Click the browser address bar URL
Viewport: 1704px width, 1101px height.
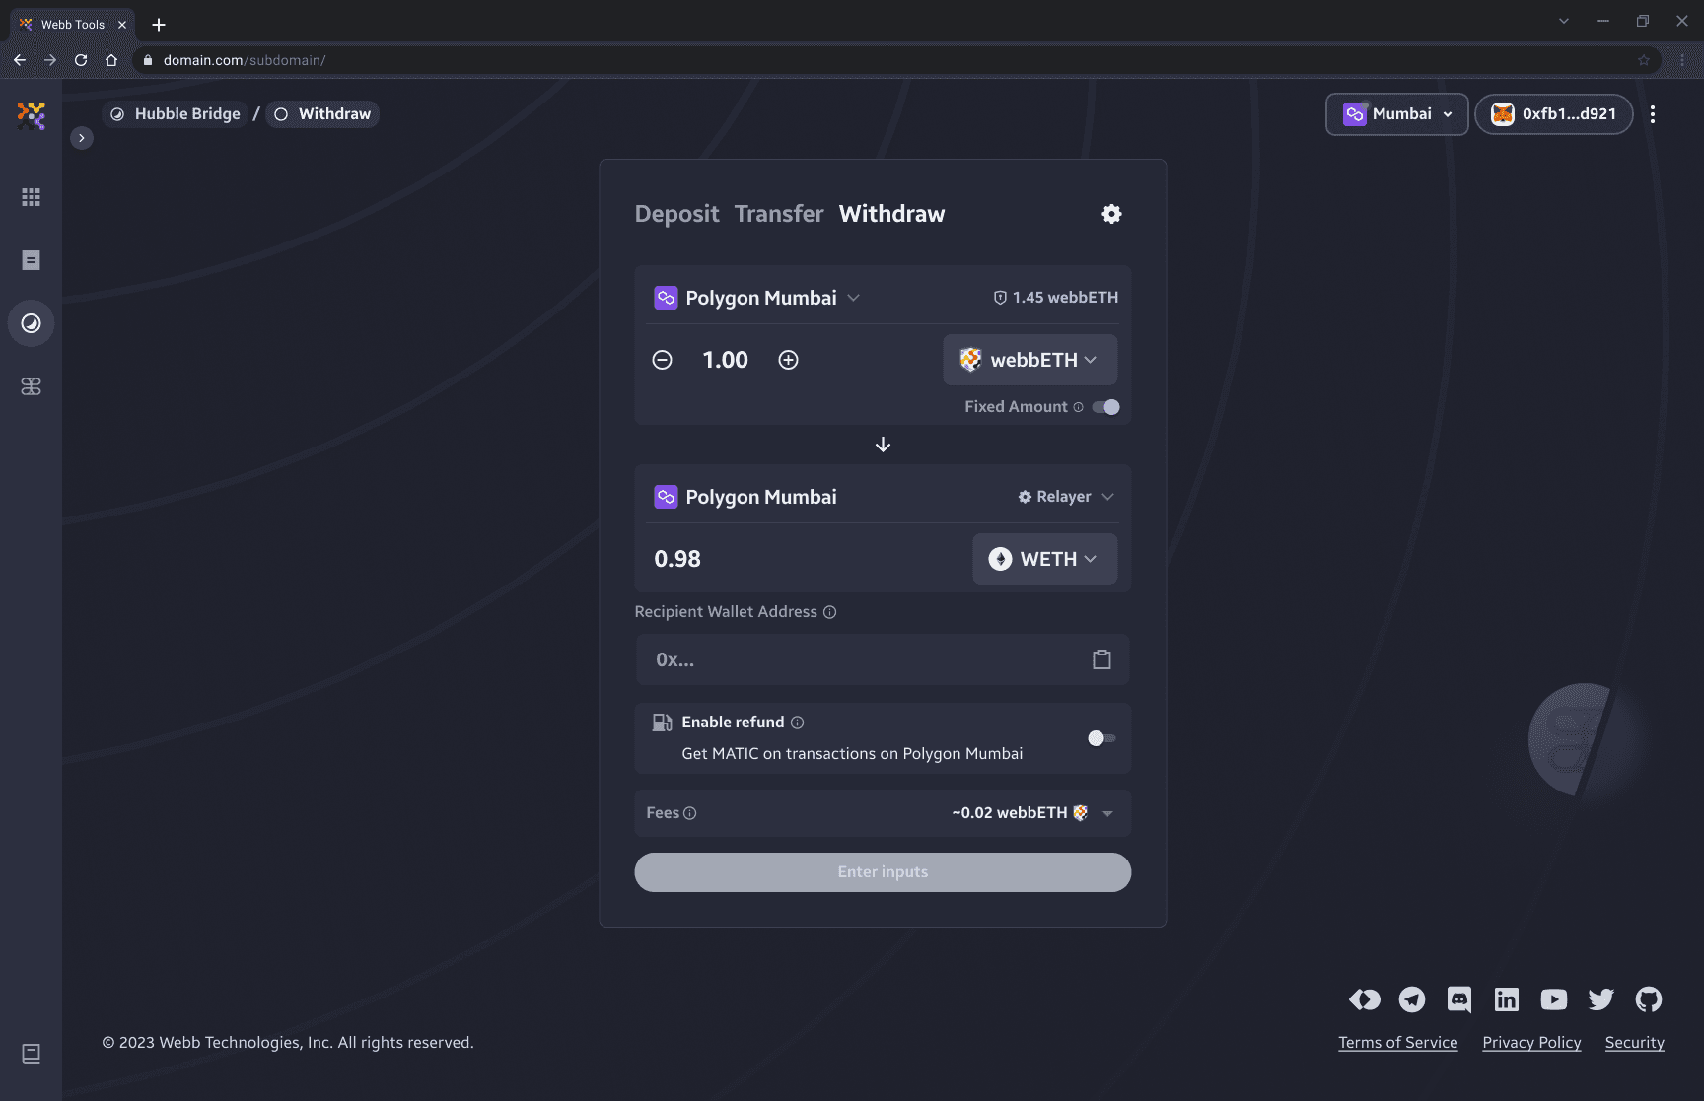[x=245, y=60]
